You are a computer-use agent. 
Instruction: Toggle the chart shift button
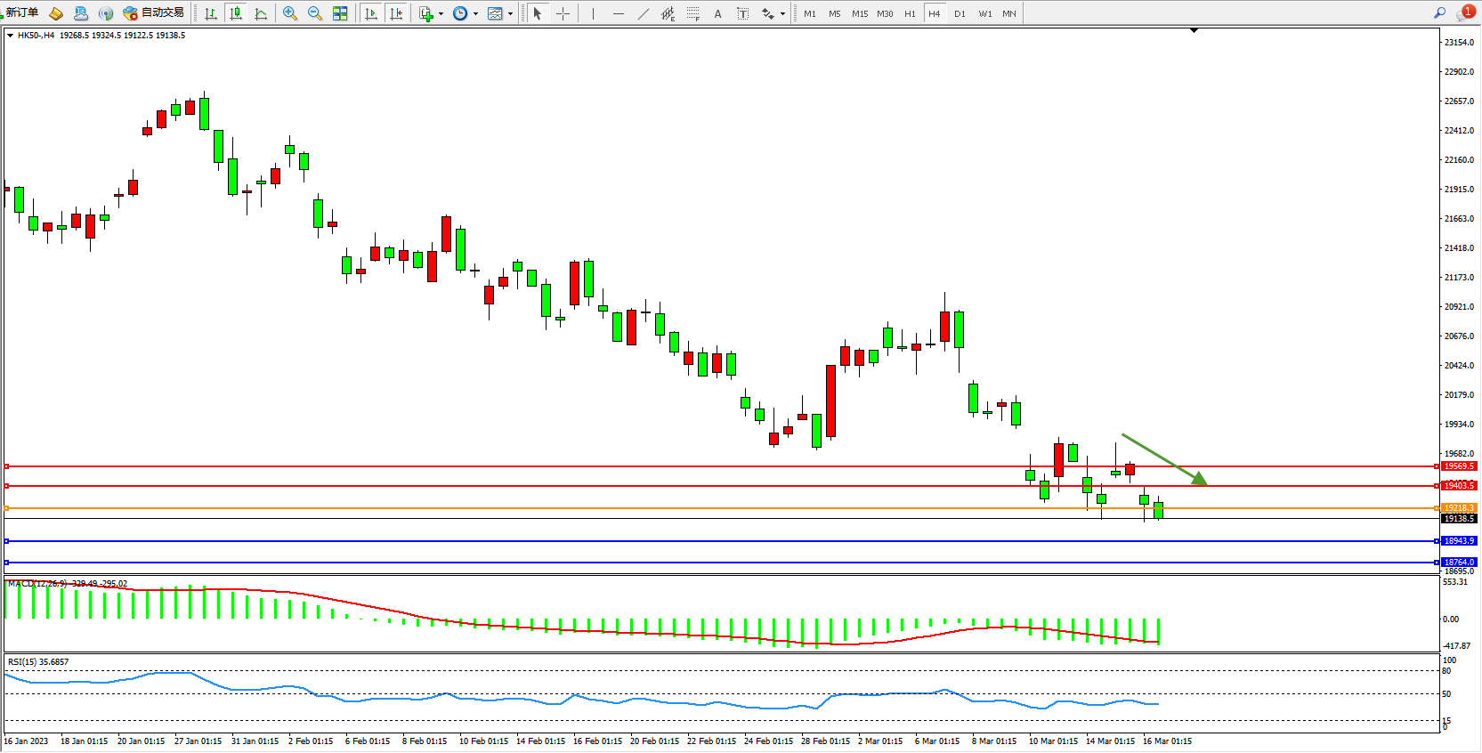pos(396,13)
